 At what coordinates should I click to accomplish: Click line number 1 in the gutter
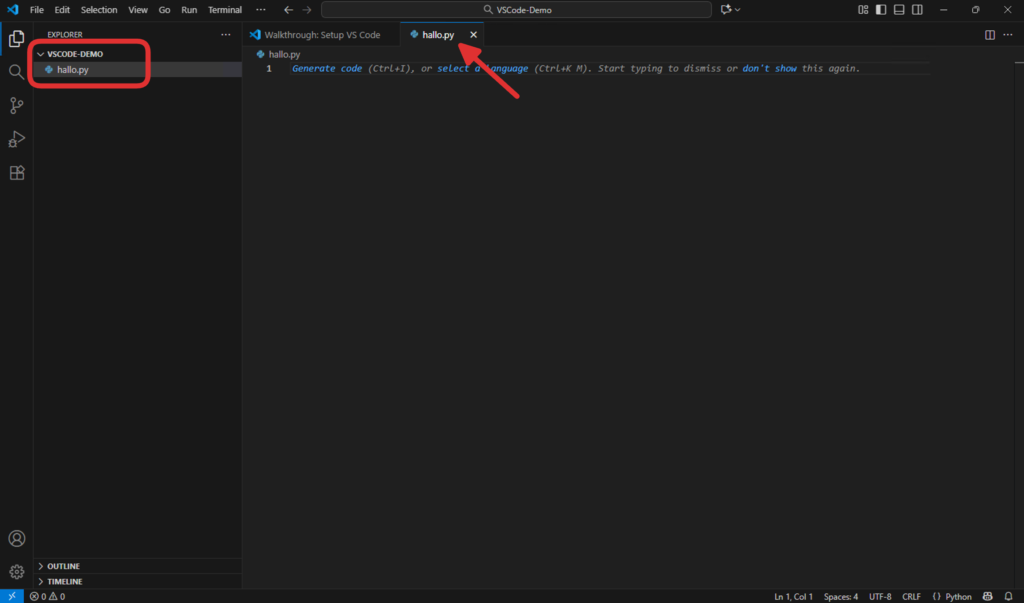coord(269,68)
